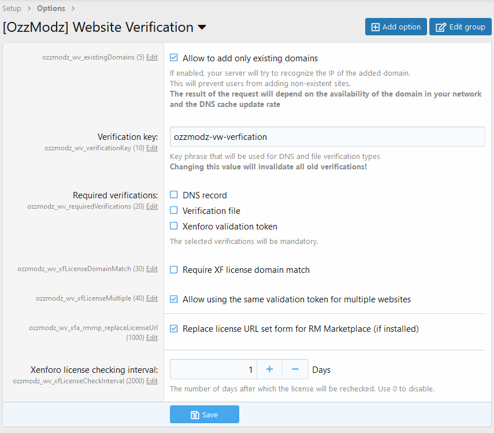Check Xenforo validation token option

174,226
